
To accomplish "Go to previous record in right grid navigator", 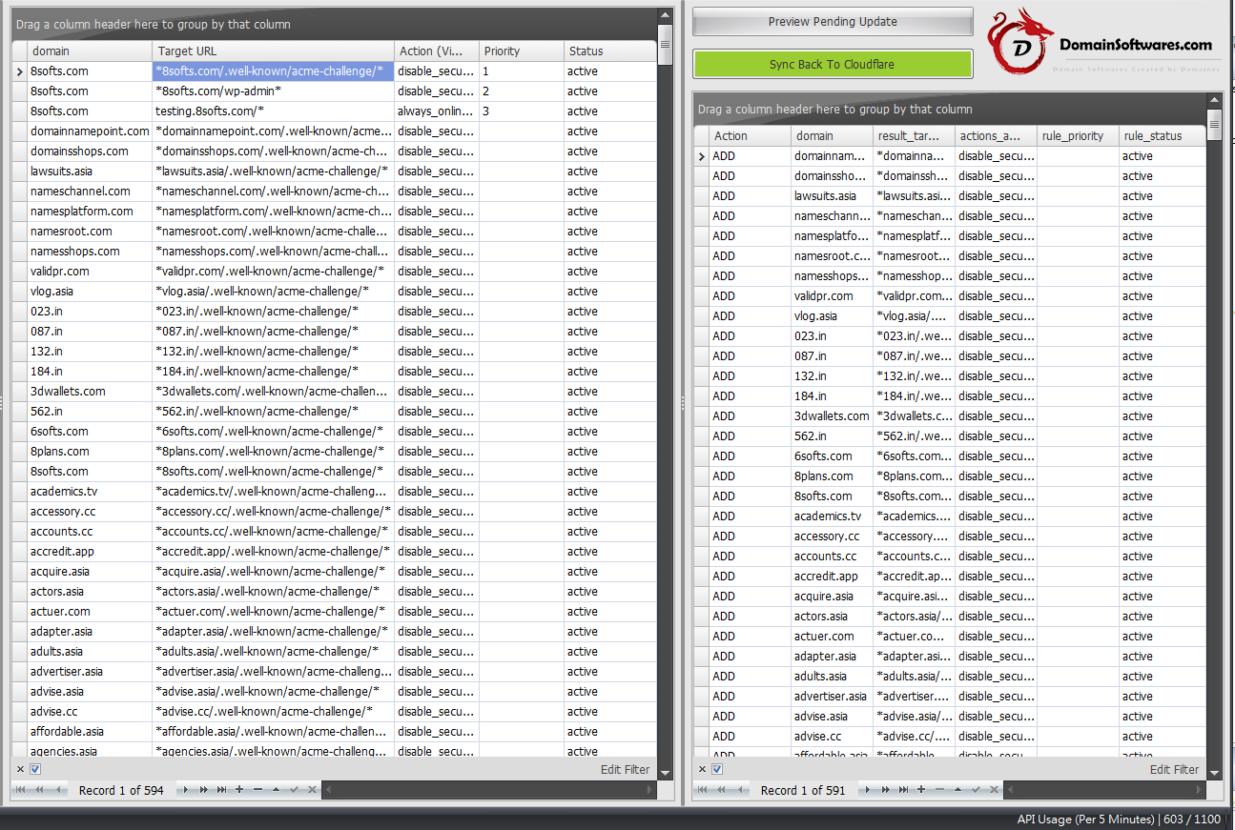I will [740, 790].
